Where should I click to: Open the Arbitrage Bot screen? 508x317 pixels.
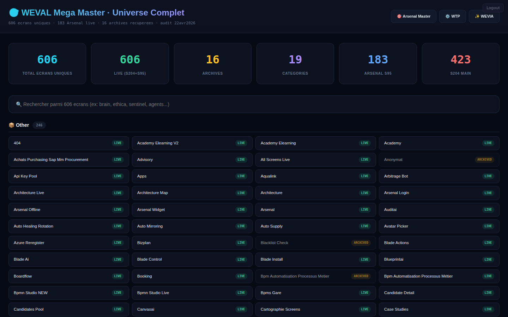[x=439, y=176]
